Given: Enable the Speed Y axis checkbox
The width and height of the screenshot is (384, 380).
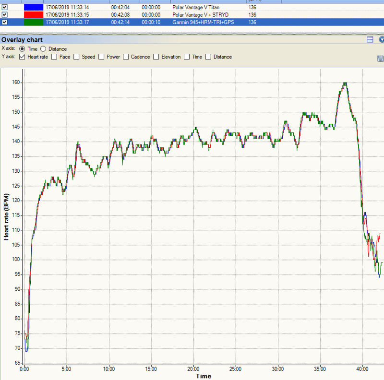Looking at the screenshot, I should coord(76,57).
